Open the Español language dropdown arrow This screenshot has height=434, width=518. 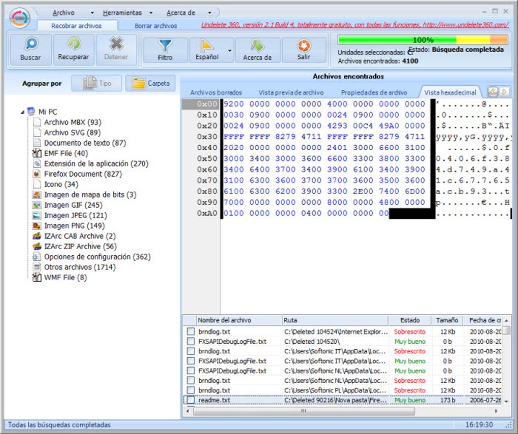pyautogui.click(x=230, y=51)
